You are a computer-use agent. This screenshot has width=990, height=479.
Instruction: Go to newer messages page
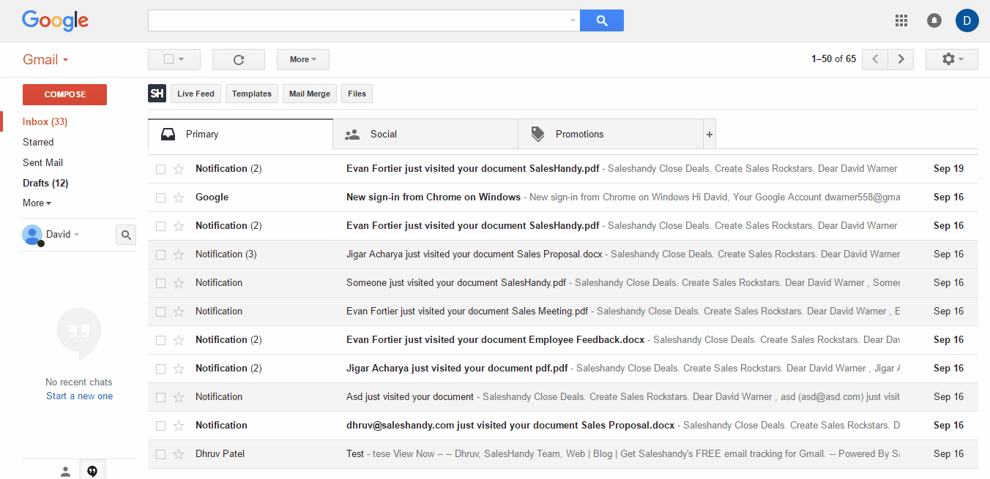[875, 59]
